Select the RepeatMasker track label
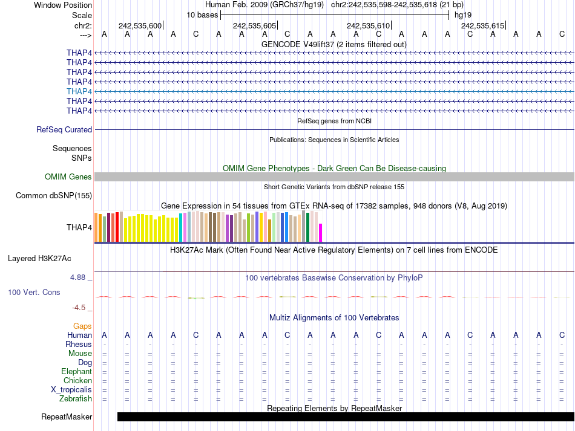The width and height of the screenshot is (575, 431). point(67,416)
